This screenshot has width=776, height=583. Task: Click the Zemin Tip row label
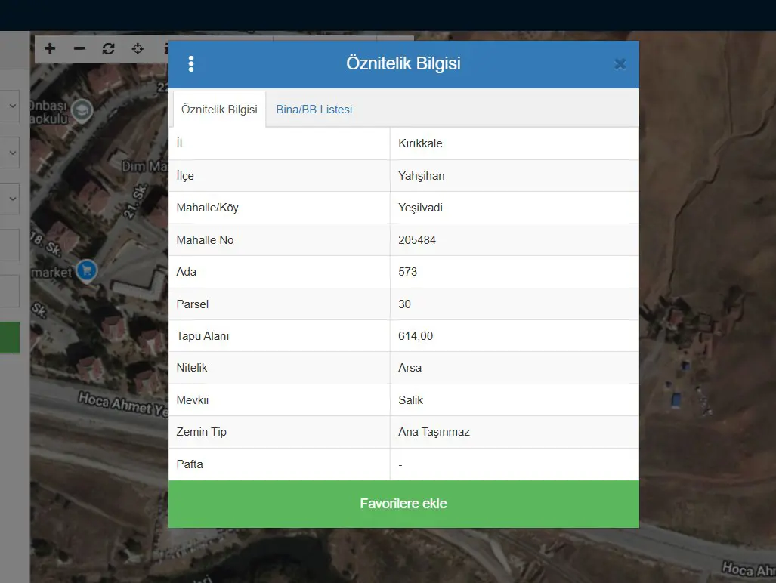click(x=202, y=432)
